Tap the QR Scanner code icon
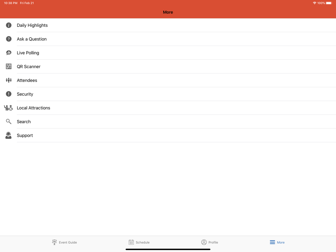The width and height of the screenshot is (336, 252). (x=9, y=67)
